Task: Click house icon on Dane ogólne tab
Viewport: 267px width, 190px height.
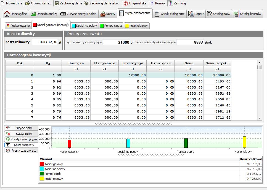Action: [x=7, y=14]
